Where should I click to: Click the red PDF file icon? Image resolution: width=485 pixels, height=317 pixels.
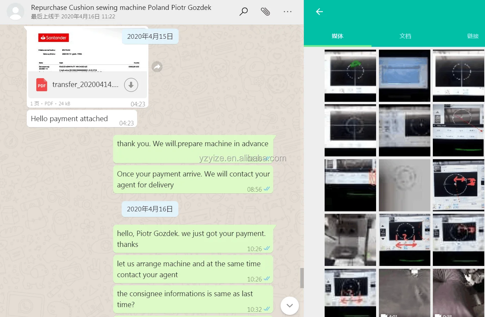(x=42, y=85)
